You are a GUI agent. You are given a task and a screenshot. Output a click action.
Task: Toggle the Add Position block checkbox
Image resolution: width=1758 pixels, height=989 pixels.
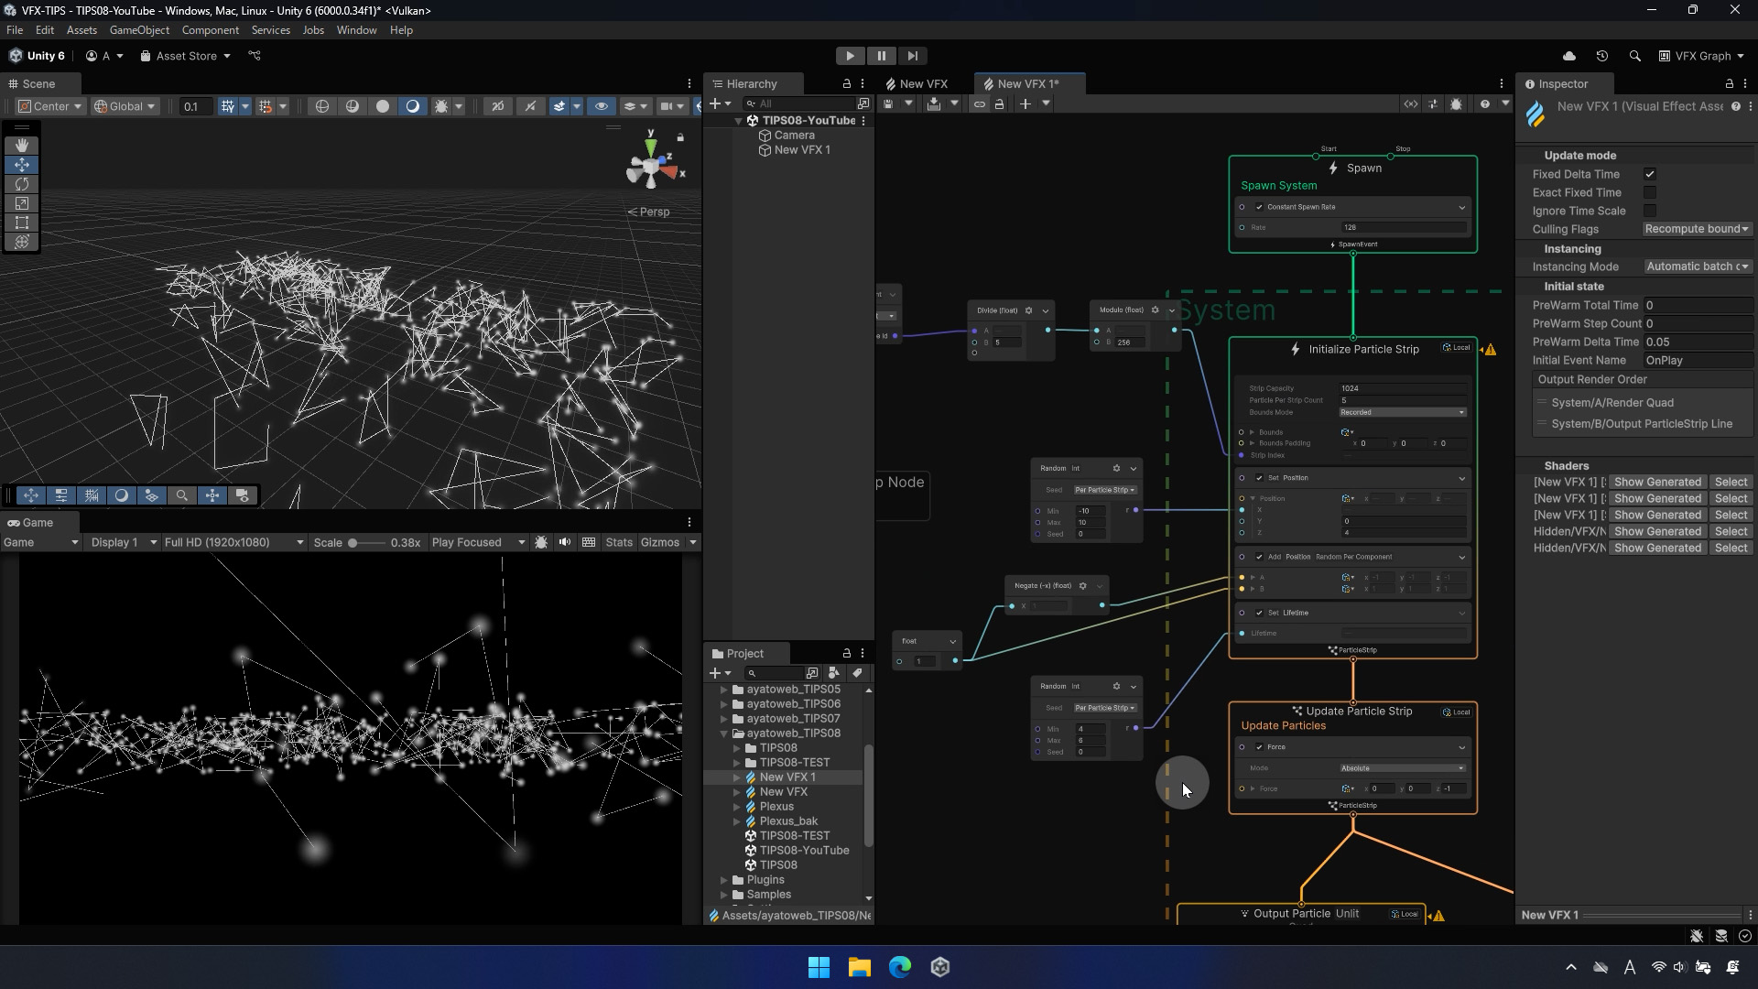click(1259, 557)
